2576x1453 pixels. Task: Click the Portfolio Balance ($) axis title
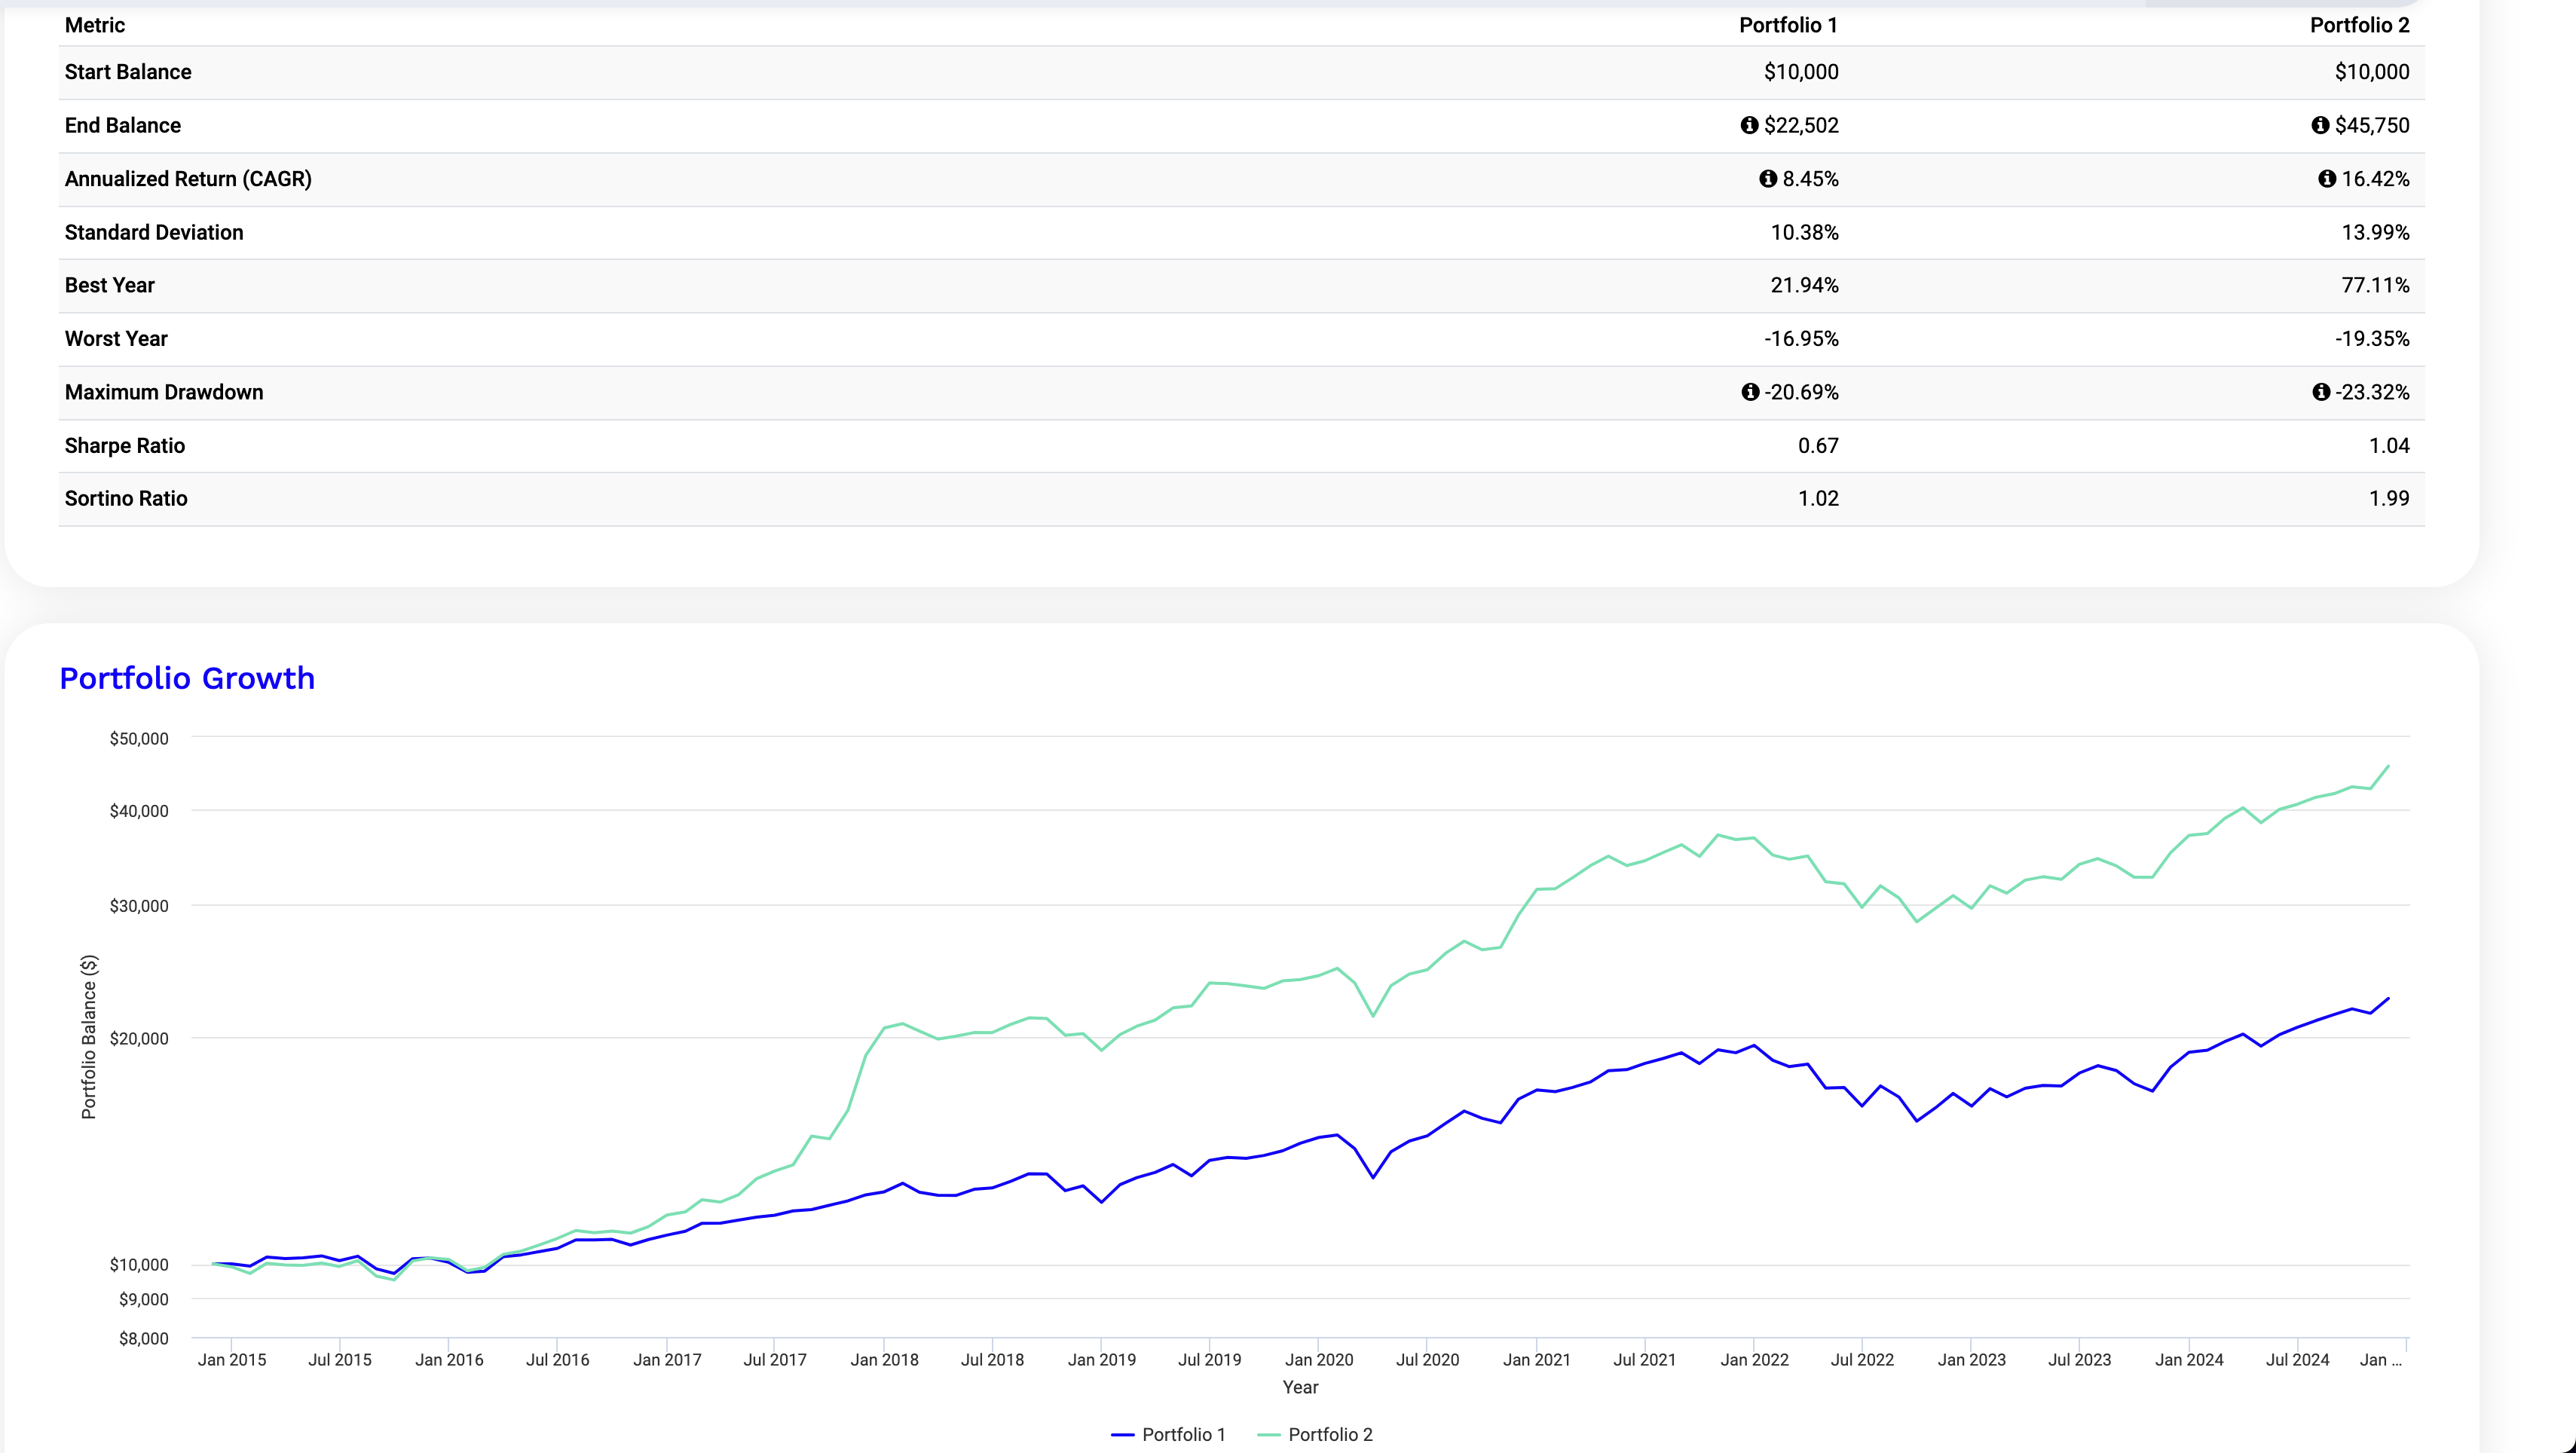(x=88, y=1037)
